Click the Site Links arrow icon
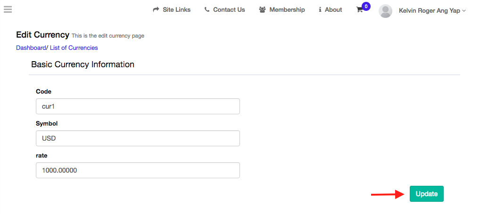 point(156,10)
